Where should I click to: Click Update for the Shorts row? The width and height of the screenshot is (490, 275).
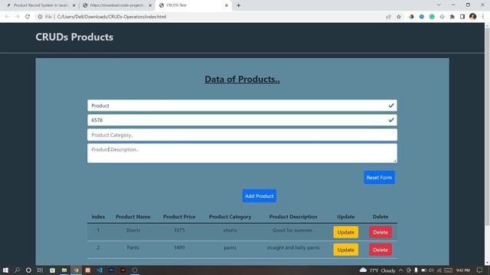click(x=345, y=232)
